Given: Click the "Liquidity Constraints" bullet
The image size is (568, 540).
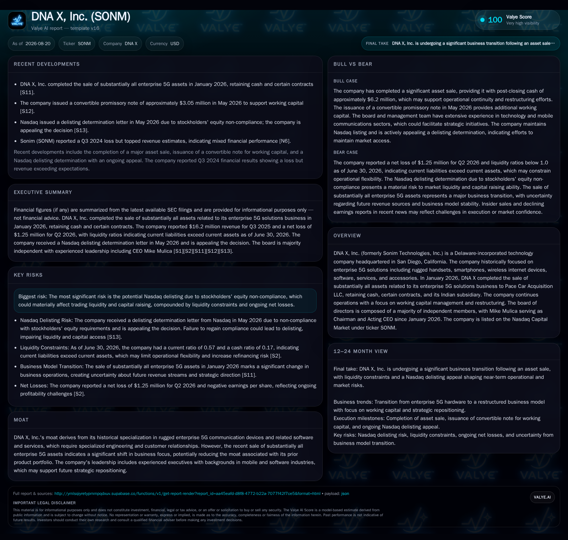Looking at the screenshot, I should click(x=159, y=352).
